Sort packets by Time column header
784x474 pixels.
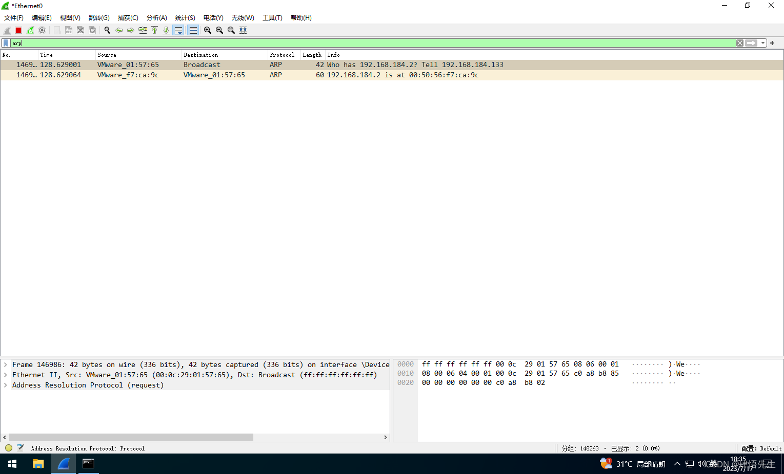pyautogui.click(x=67, y=55)
